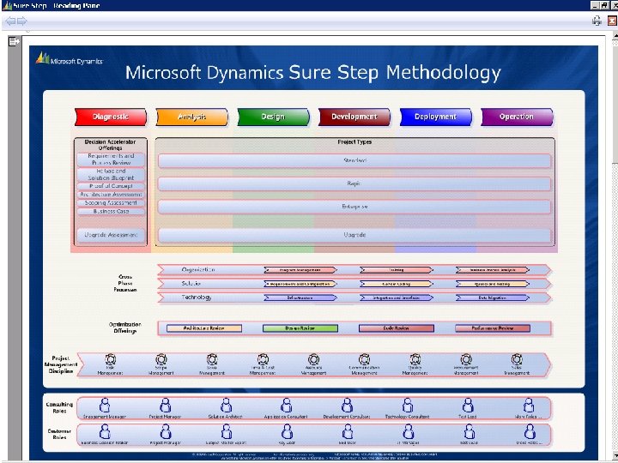Choose the Rapid project type bar
The width and height of the screenshot is (618, 463).
[x=354, y=183]
